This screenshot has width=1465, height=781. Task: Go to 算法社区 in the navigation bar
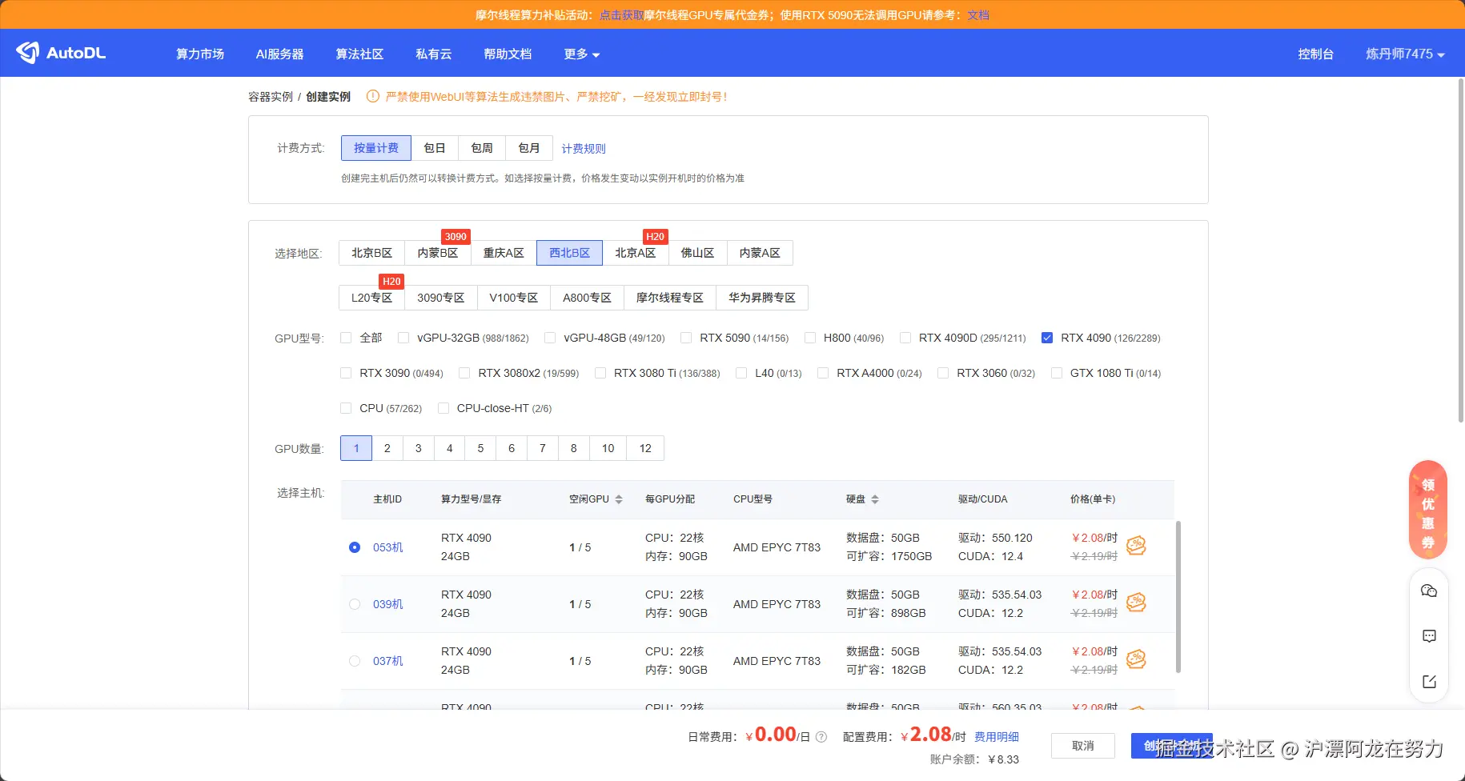(x=359, y=54)
